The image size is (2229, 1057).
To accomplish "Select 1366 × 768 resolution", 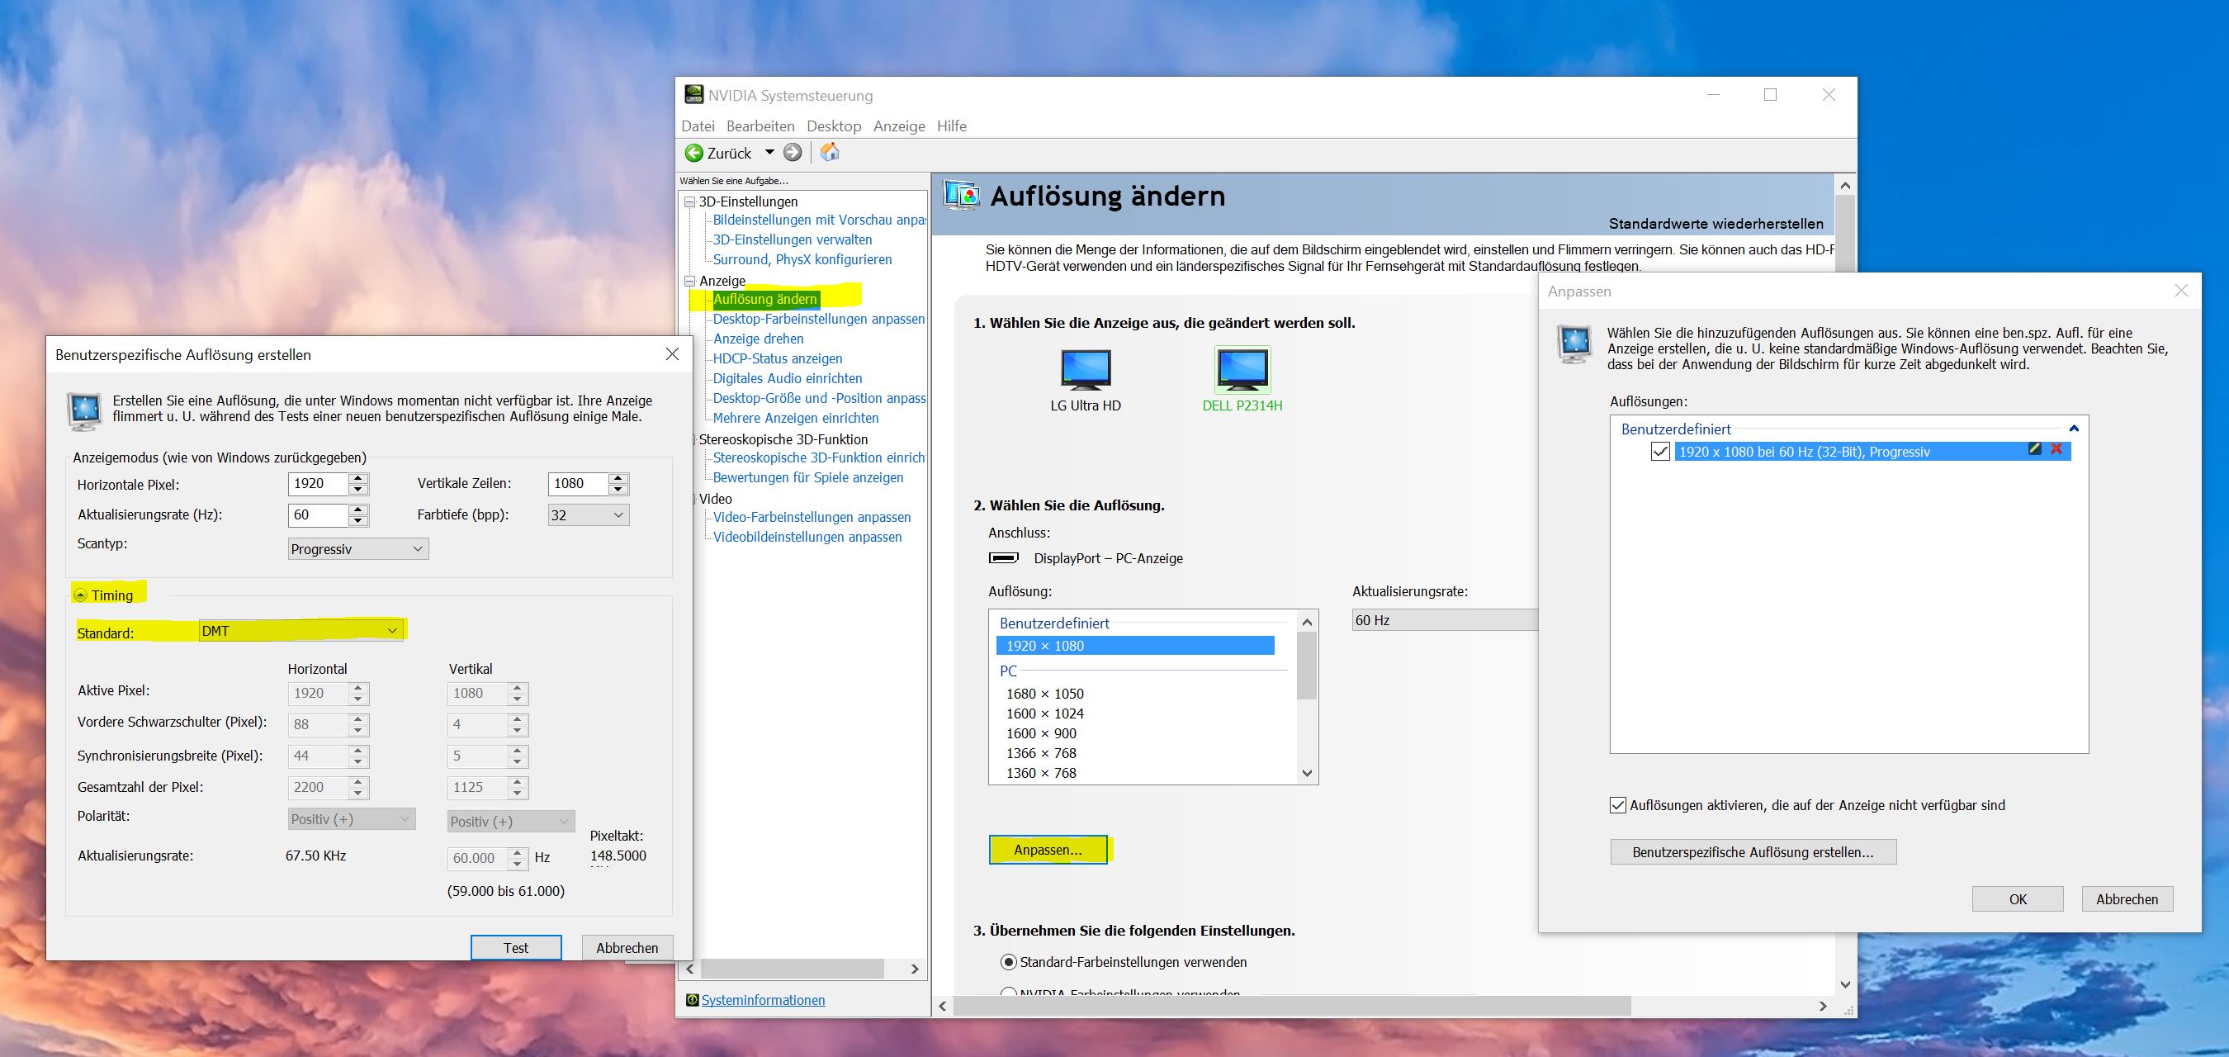I will click(x=1041, y=753).
